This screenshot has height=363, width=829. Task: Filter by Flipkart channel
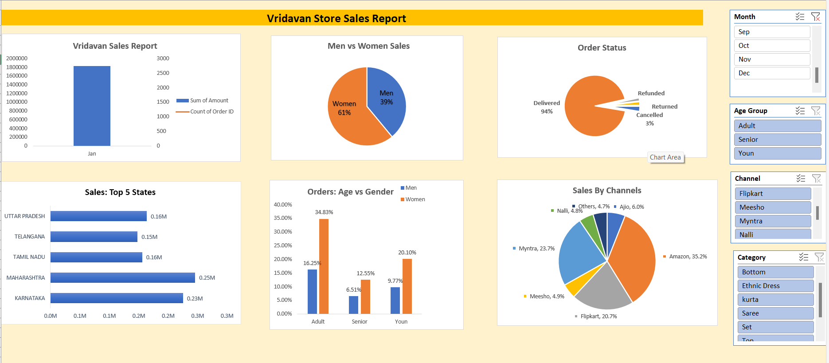(x=772, y=194)
